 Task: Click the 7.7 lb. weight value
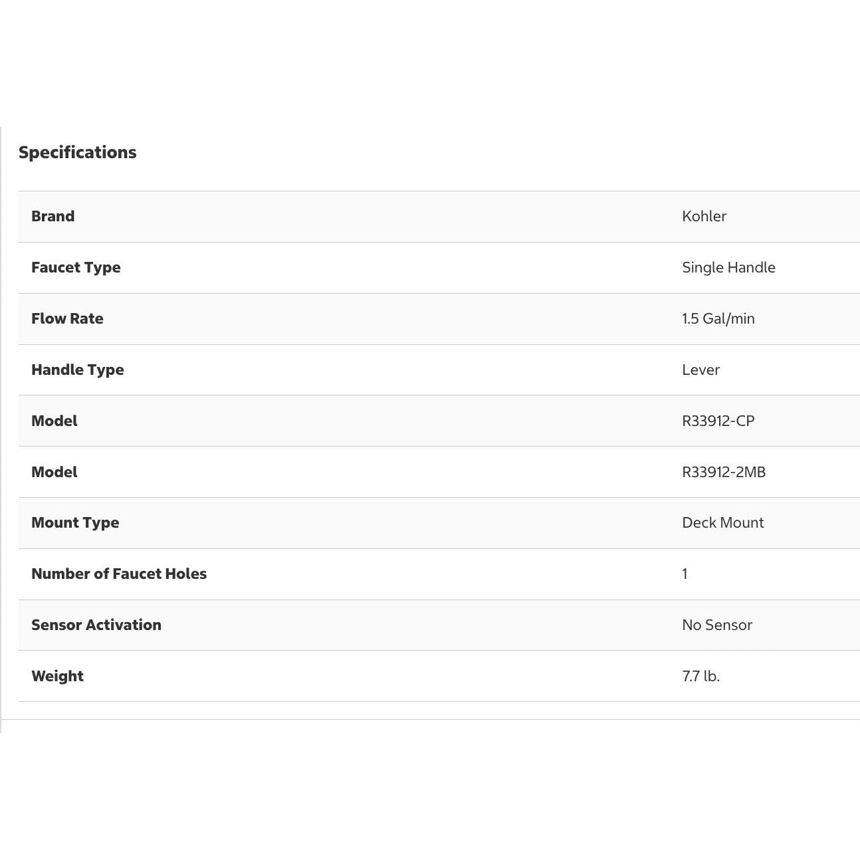click(700, 676)
